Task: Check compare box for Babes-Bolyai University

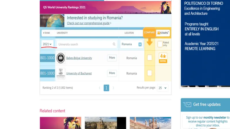Action: click(x=149, y=58)
